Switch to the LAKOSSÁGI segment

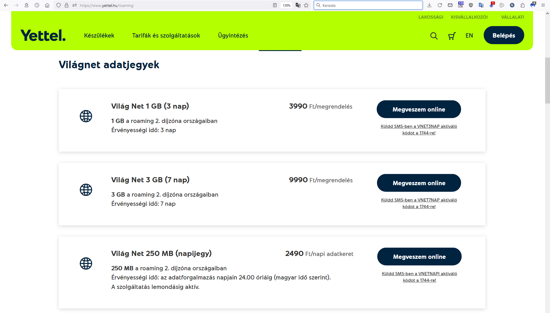click(431, 17)
